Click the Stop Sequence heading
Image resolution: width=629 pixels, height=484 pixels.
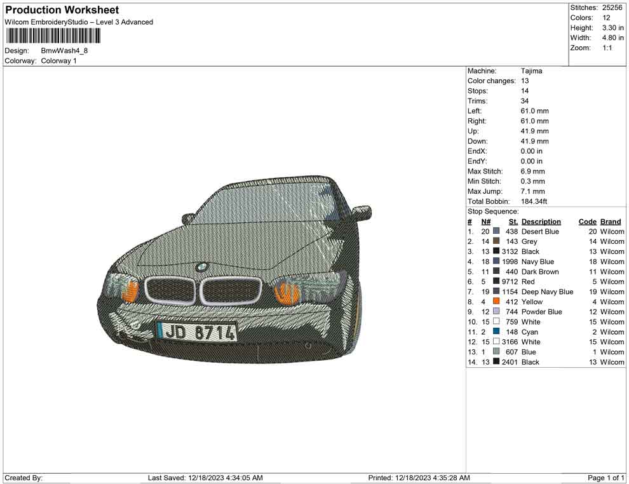[x=493, y=212]
